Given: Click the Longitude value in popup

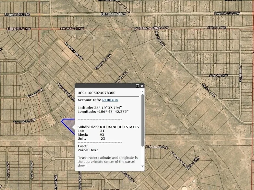Looking at the screenshot, I should point(113,111).
